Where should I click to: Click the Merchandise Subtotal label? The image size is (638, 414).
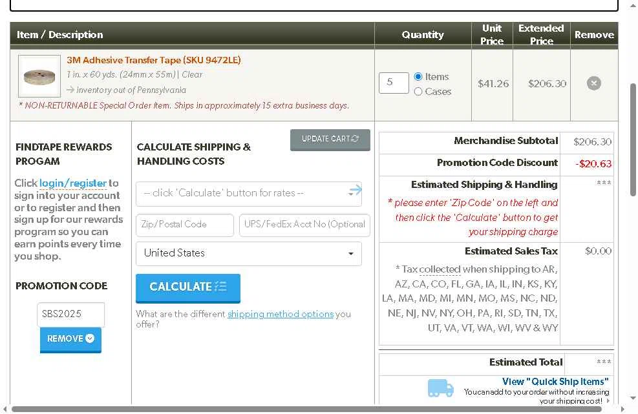pos(505,141)
